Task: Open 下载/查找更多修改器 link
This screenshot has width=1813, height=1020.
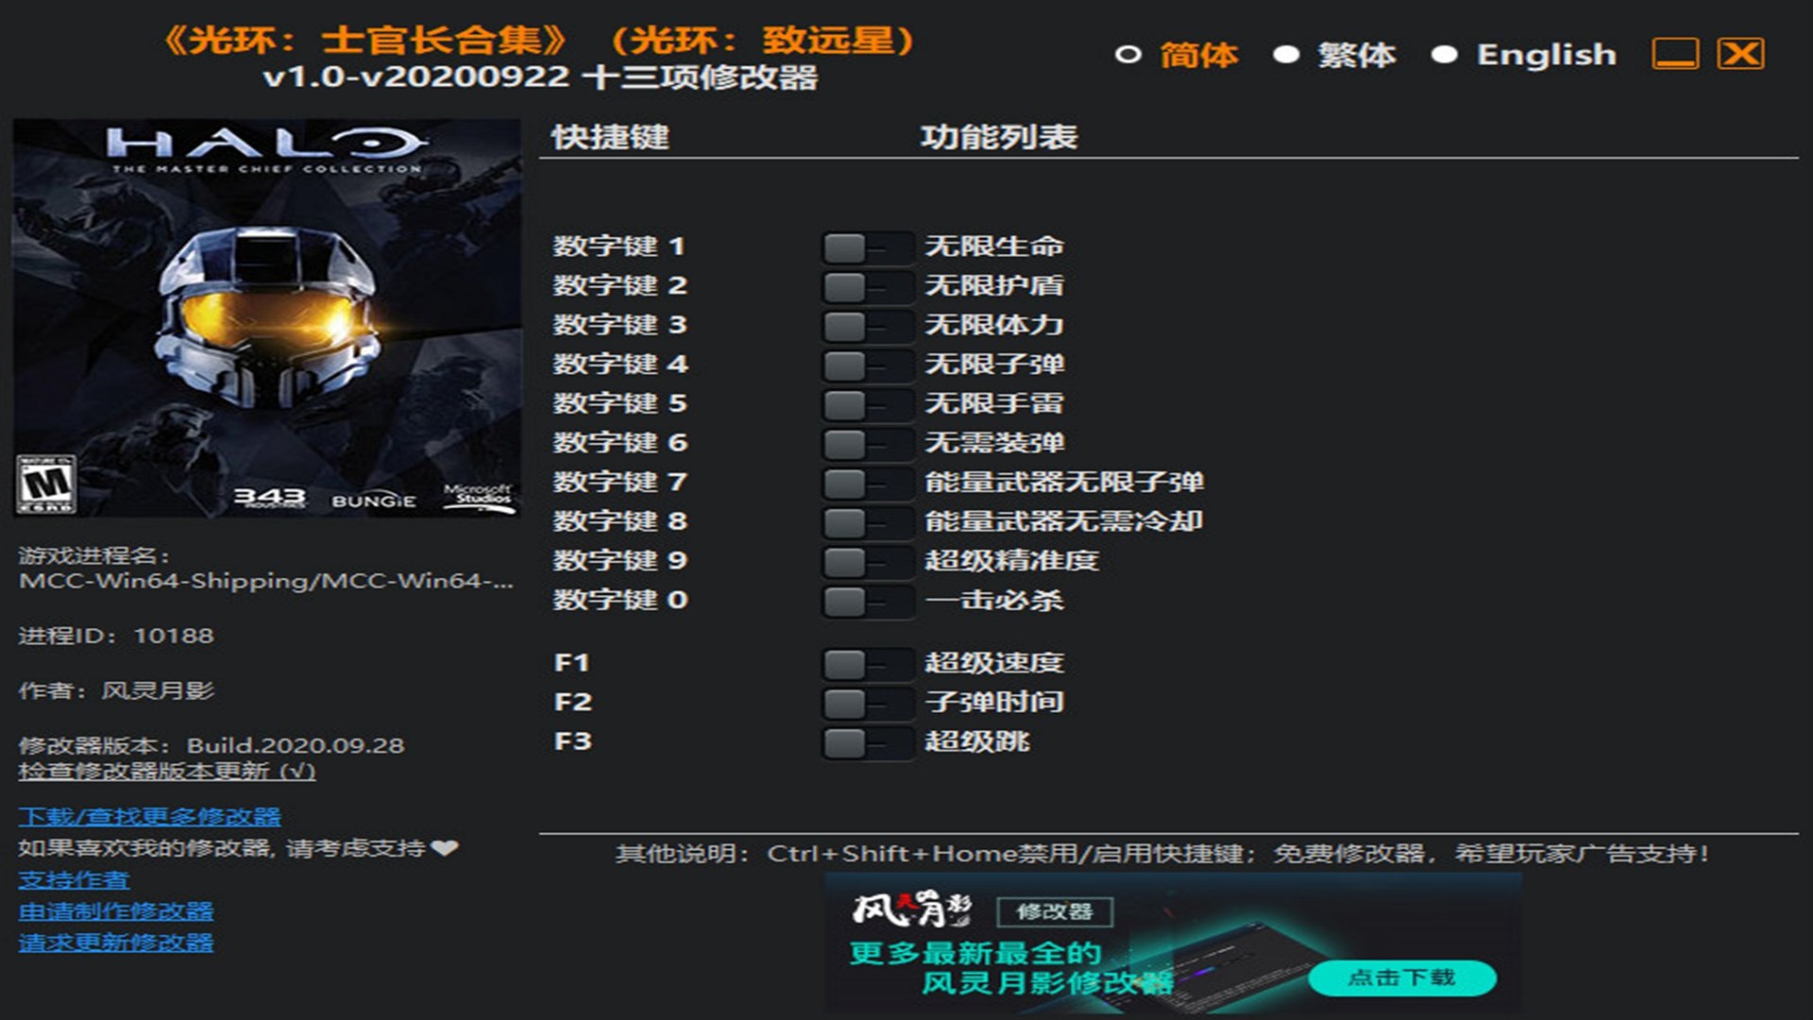Action: point(149,816)
